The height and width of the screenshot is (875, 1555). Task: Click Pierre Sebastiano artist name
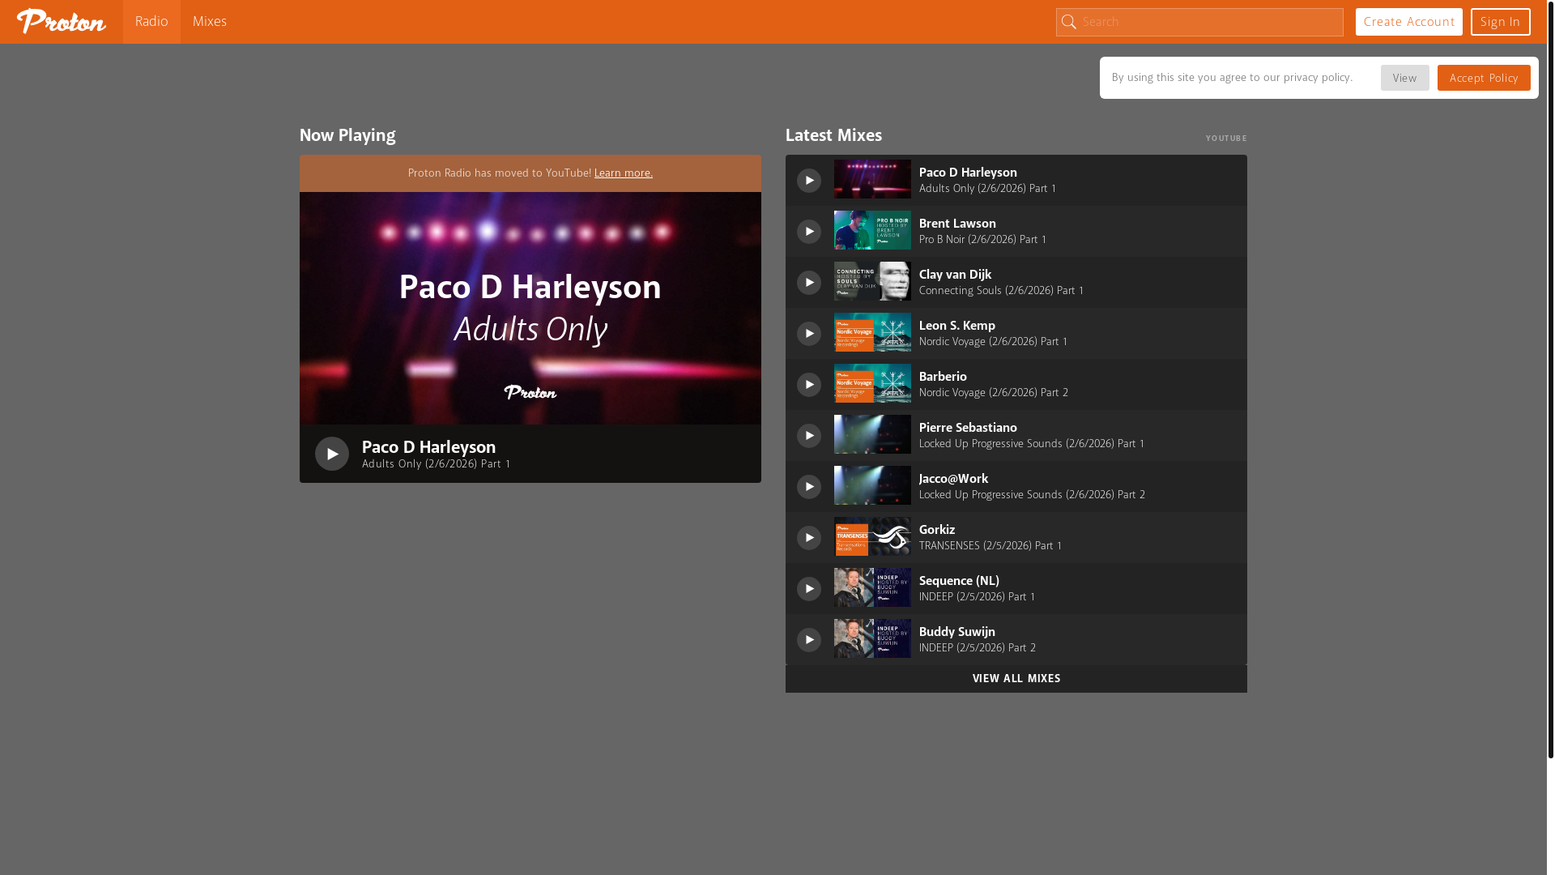pyautogui.click(x=968, y=428)
